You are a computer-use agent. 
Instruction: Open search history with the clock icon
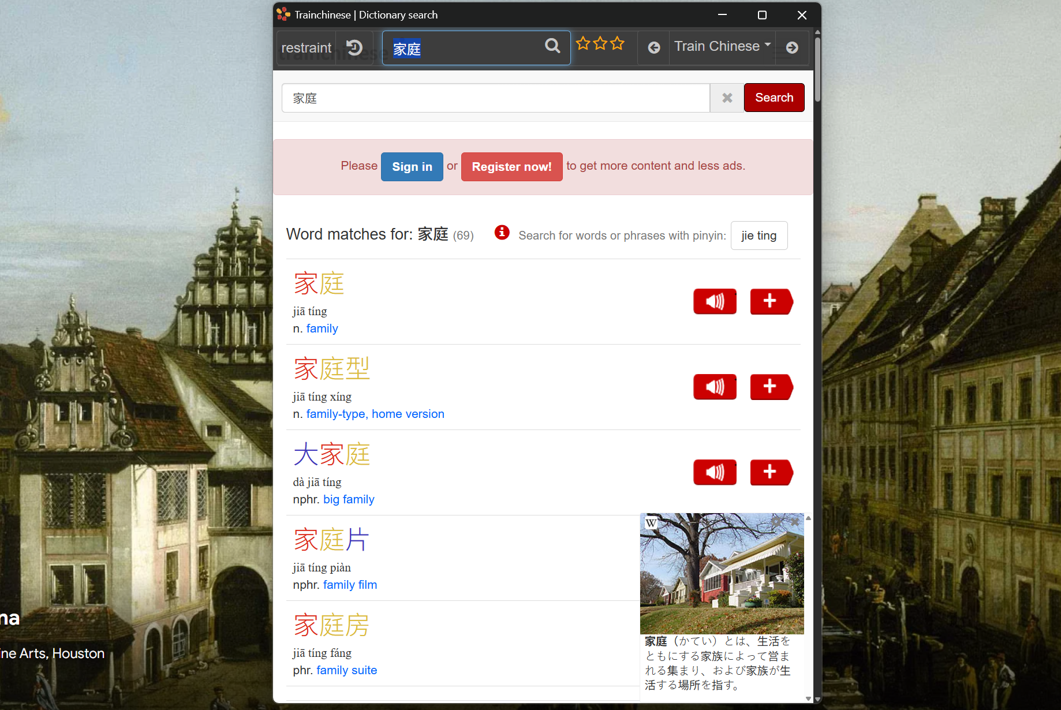pyautogui.click(x=354, y=47)
